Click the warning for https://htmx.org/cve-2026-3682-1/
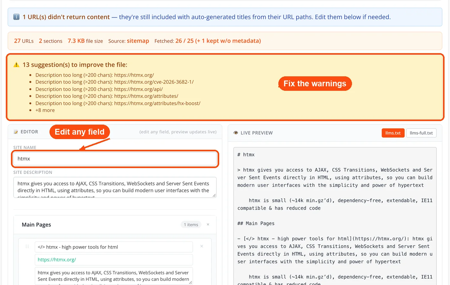This screenshot has height=285, width=450. [x=114, y=82]
